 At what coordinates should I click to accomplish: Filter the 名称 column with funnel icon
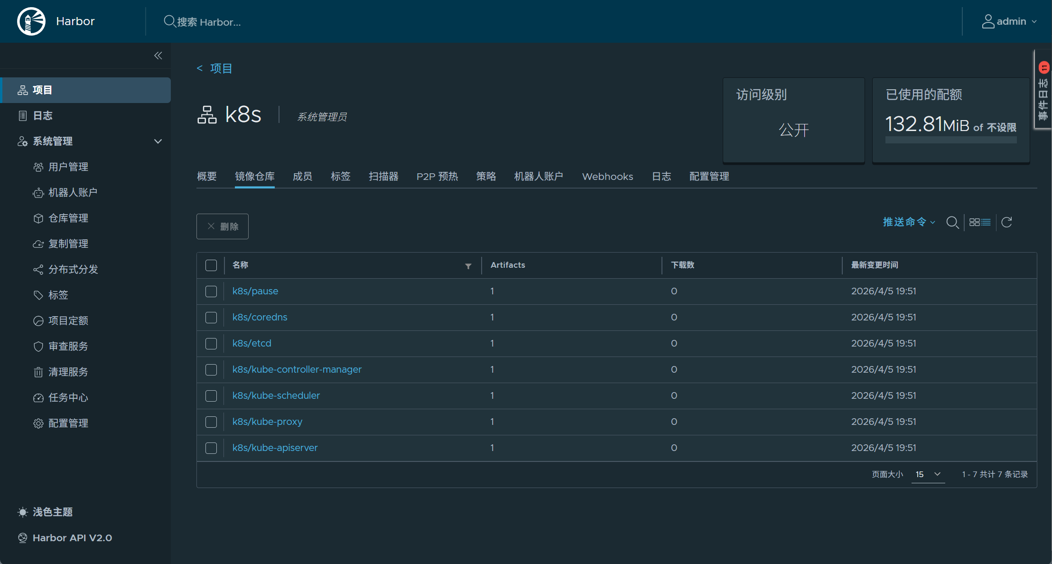468,266
